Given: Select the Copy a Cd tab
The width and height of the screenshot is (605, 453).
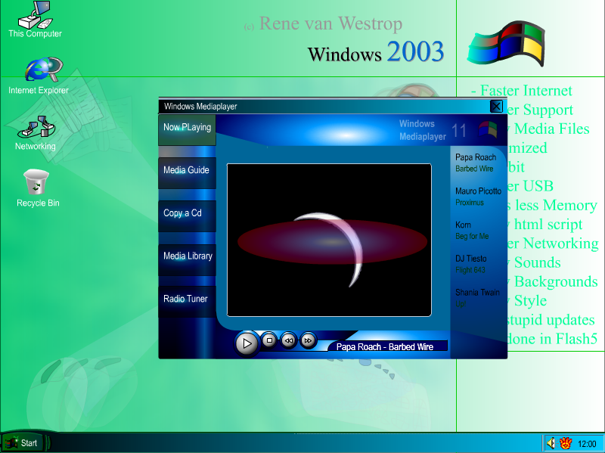Looking at the screenshot, I should point(187,216).
